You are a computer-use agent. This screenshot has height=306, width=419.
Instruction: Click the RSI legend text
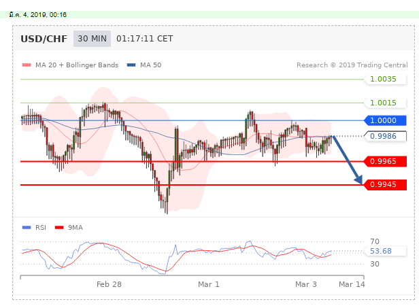click(41, 228)
